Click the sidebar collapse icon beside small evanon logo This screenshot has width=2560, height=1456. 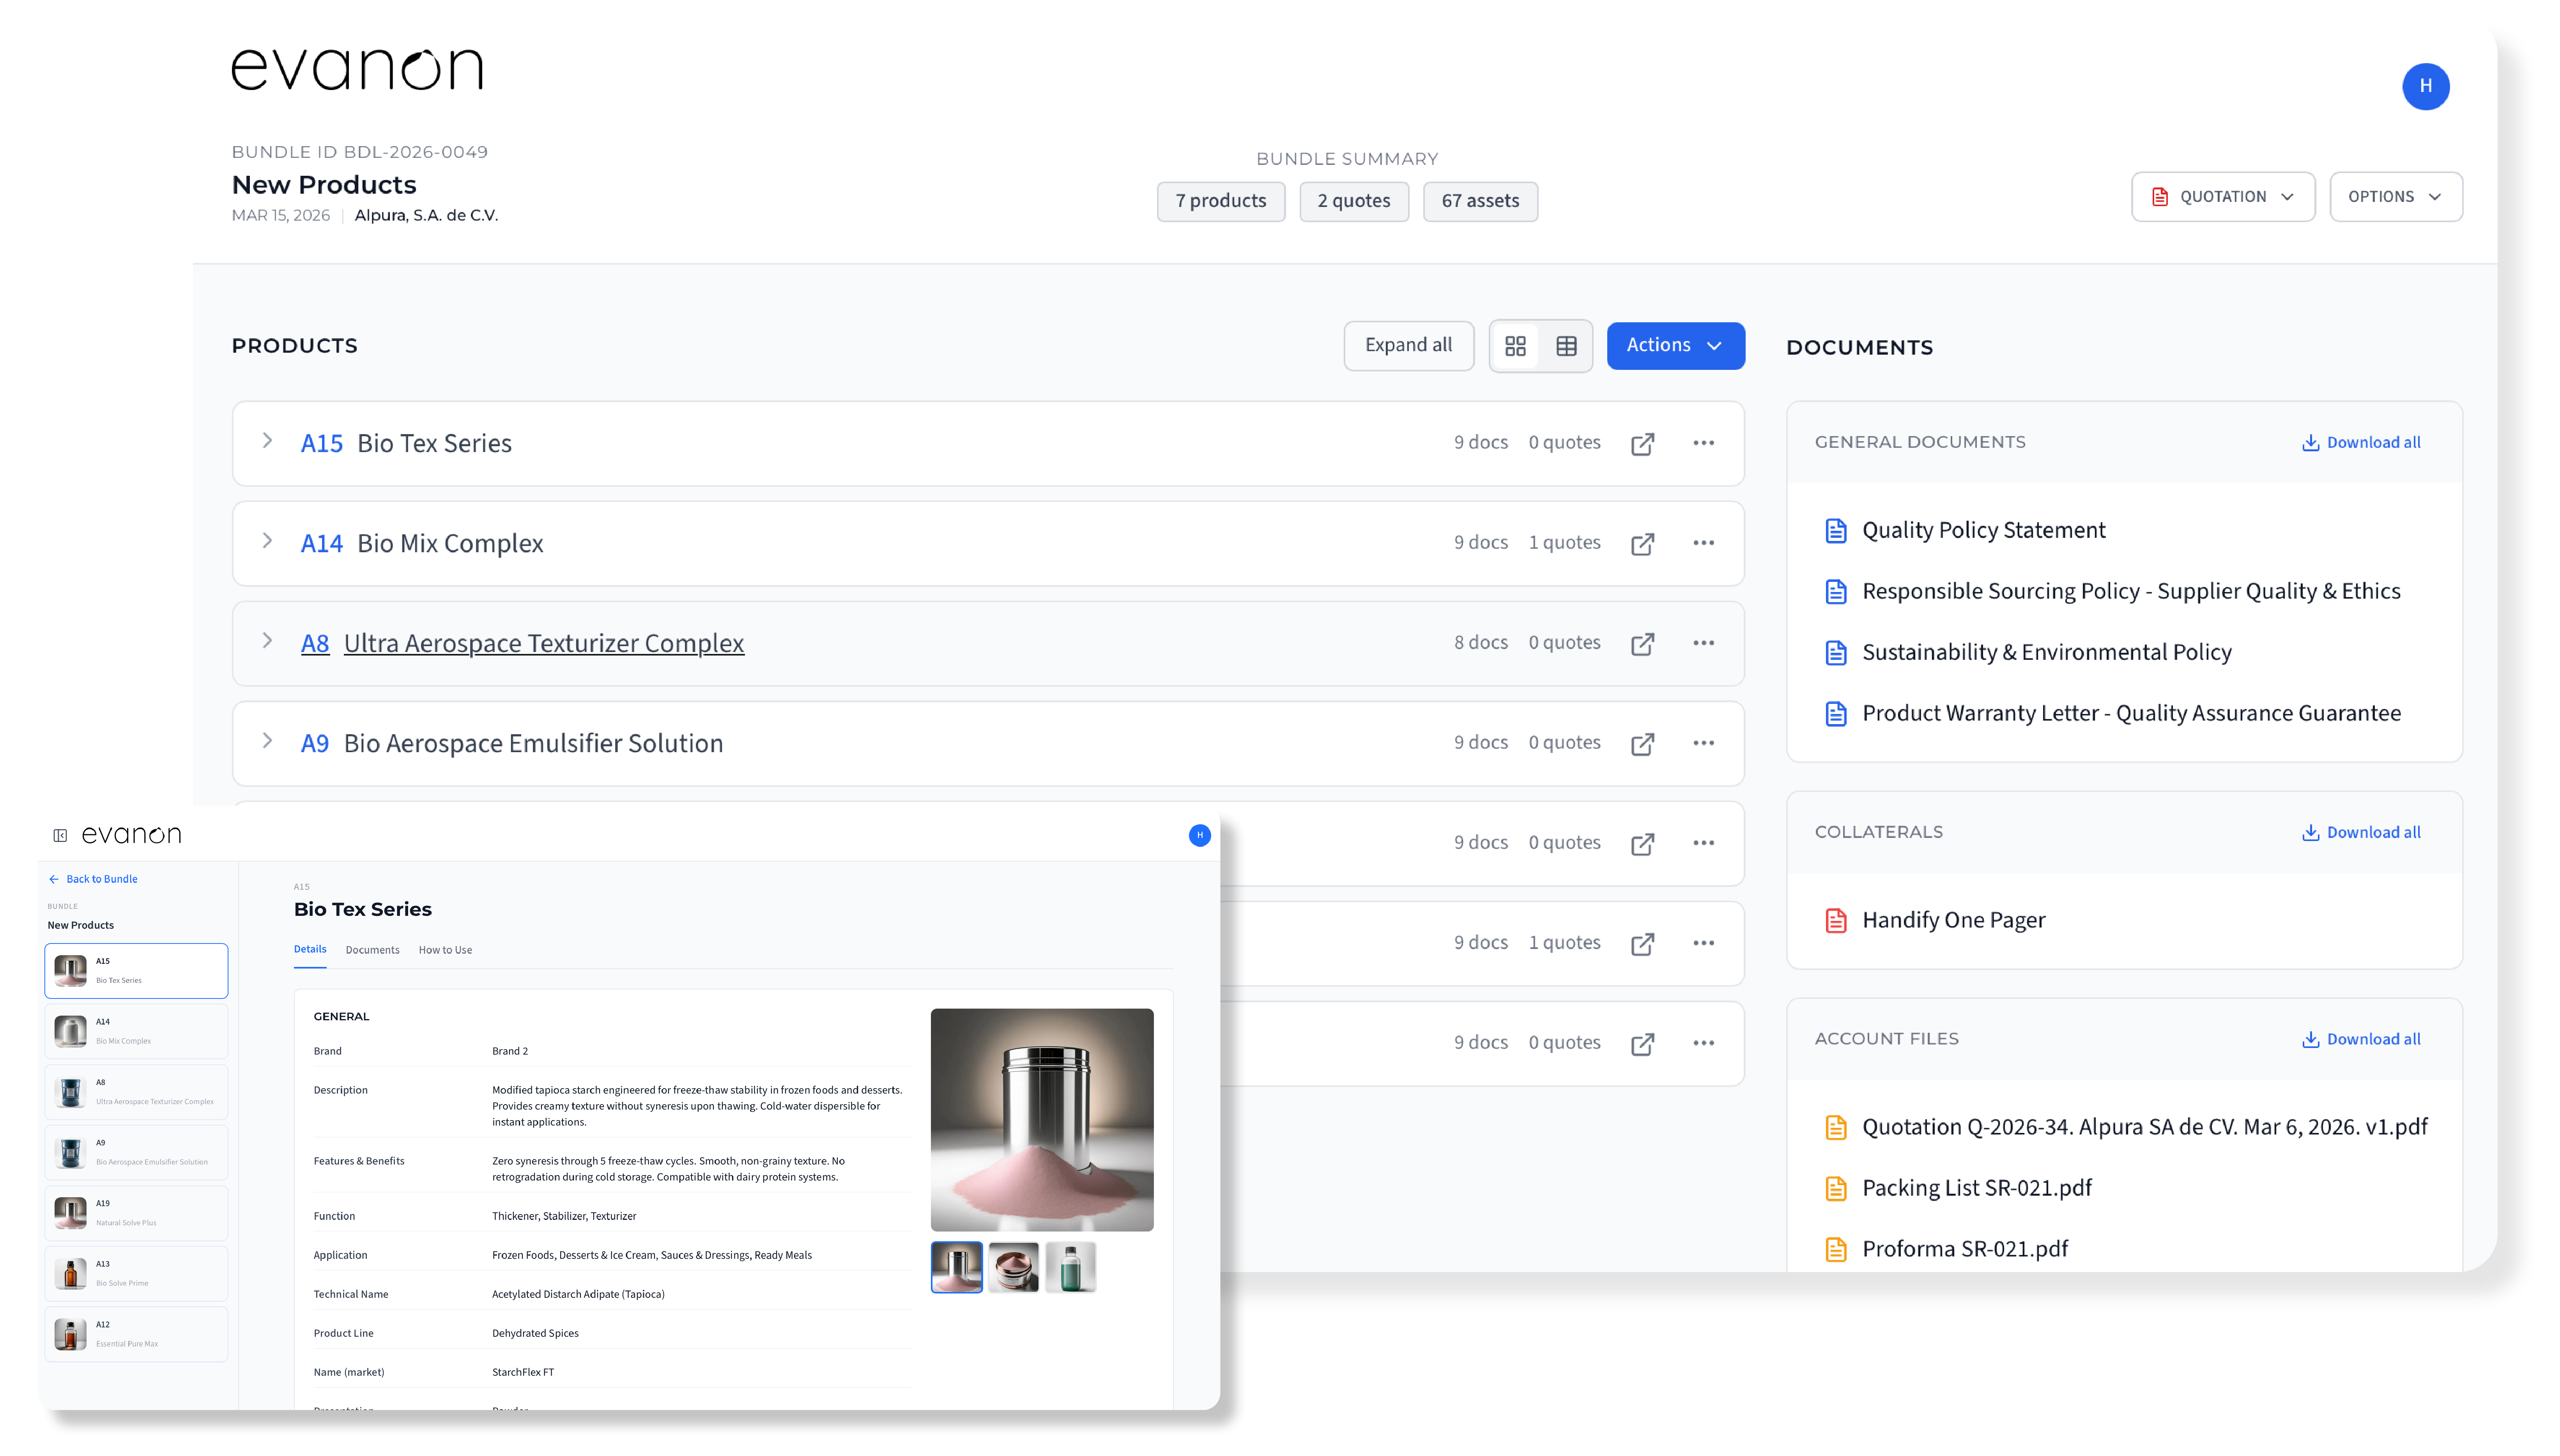point(60,835)
